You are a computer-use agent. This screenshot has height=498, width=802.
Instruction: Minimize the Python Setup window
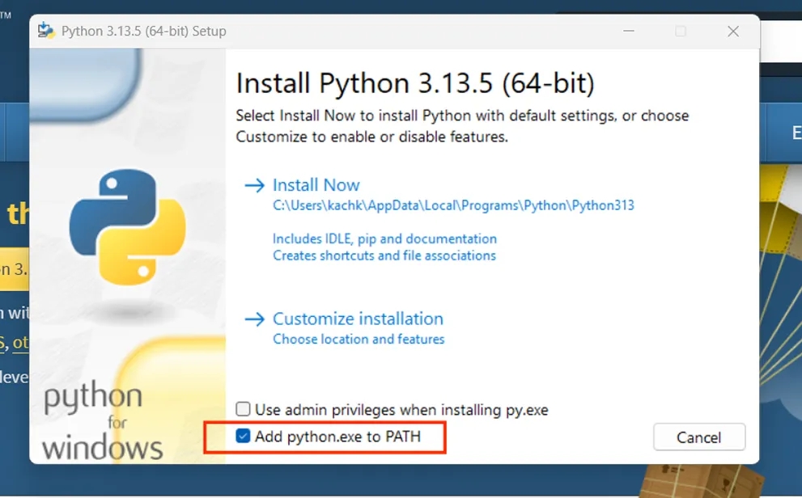pos(629,32)
